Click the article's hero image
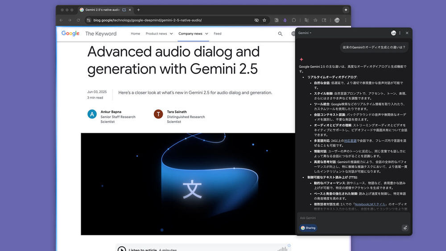Screen dimensions: 446x251 pyautogui.click(x=188, y=184)
